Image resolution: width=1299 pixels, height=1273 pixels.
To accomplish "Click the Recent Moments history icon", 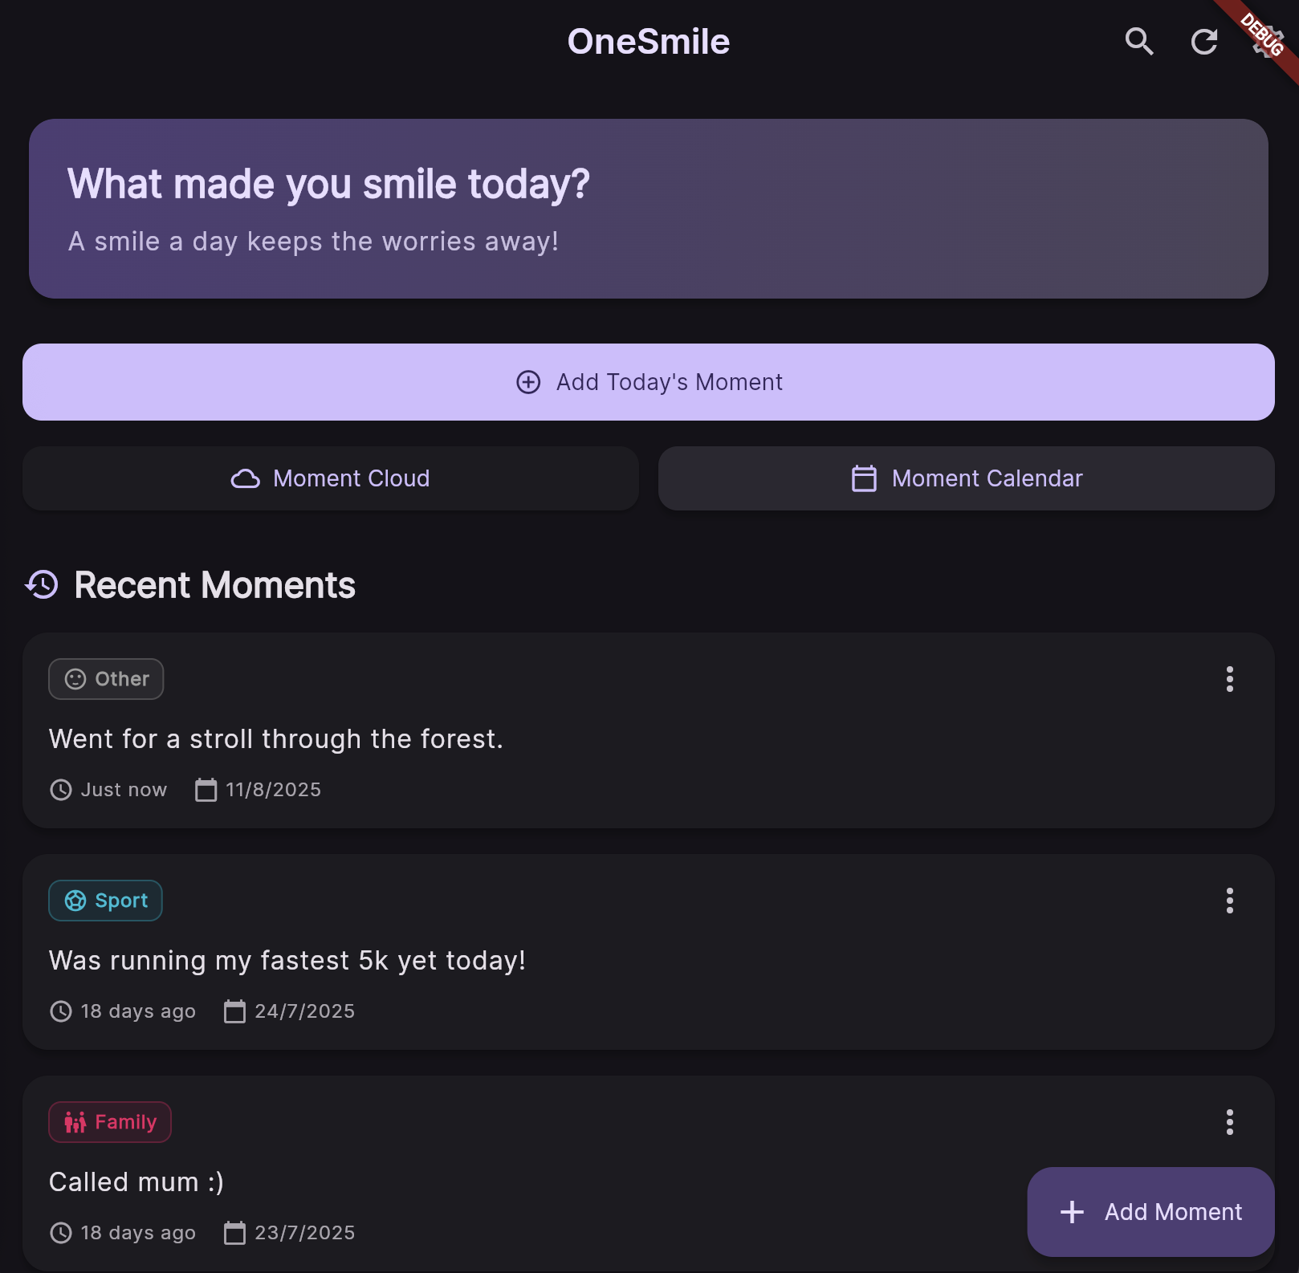I will coord(42,584).
